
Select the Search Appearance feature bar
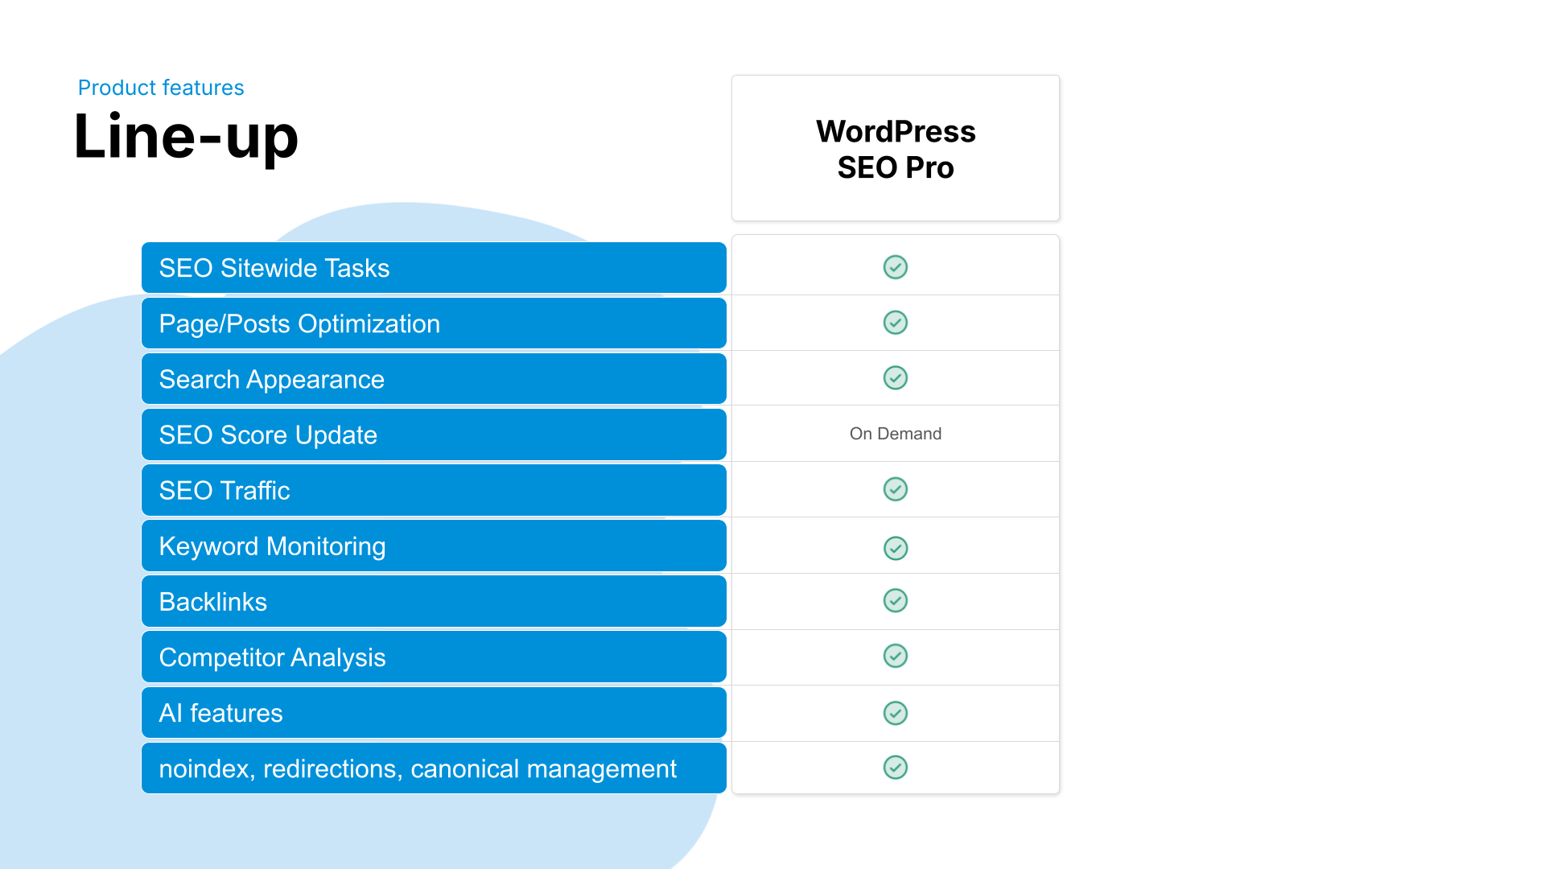point(434,379)
